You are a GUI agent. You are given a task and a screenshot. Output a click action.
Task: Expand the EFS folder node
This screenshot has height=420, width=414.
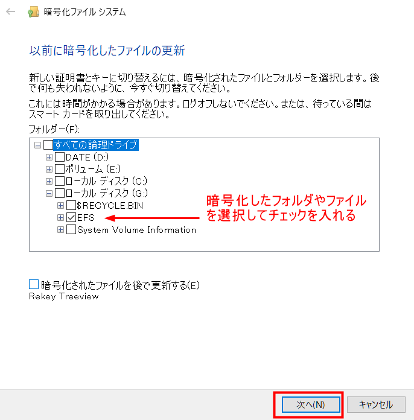pos(60,217)
